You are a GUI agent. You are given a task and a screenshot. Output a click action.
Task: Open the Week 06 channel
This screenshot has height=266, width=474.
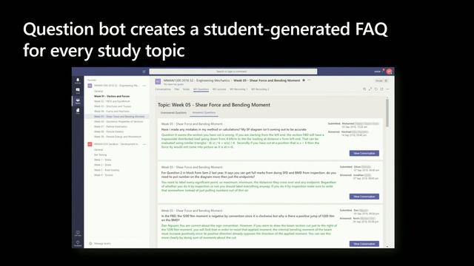coord(118,121)
